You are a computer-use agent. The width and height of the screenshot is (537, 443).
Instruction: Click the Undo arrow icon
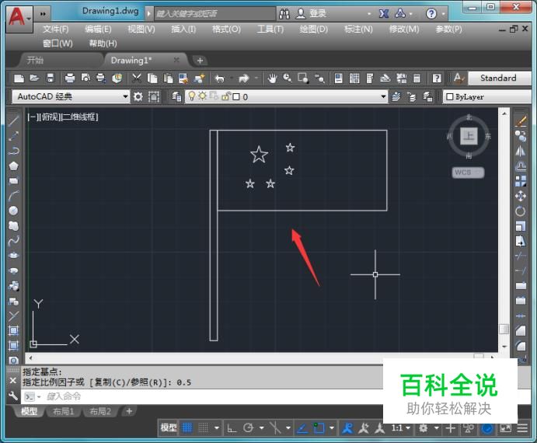(x=219, y=78)
